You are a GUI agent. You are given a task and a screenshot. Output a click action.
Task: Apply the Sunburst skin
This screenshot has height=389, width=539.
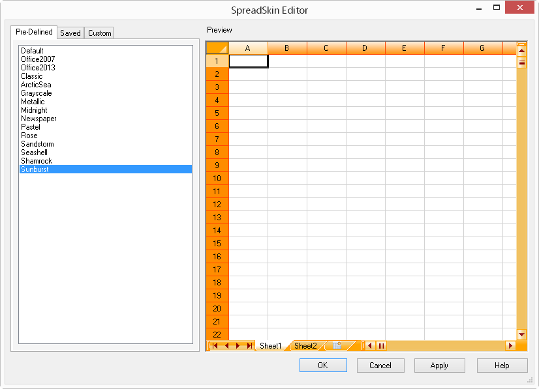(439, 365)
